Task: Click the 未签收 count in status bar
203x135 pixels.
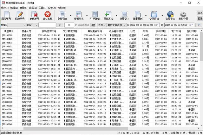Action: (159, 133)
